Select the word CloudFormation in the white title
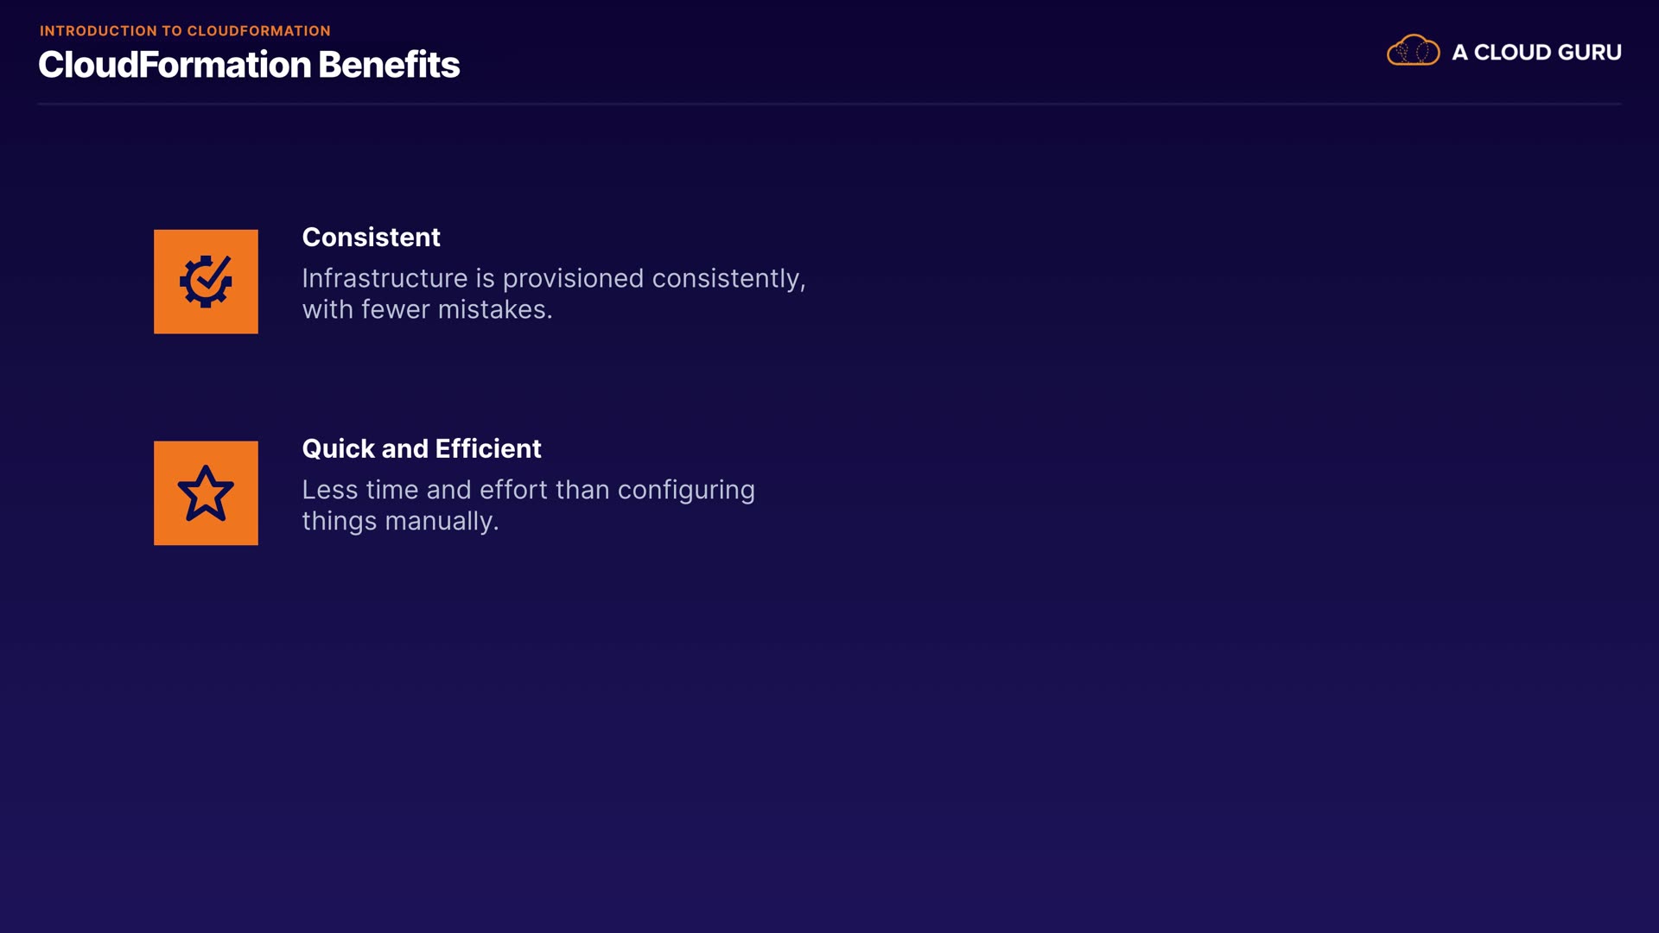This screenshot has width=1659, height=933. 175,65
